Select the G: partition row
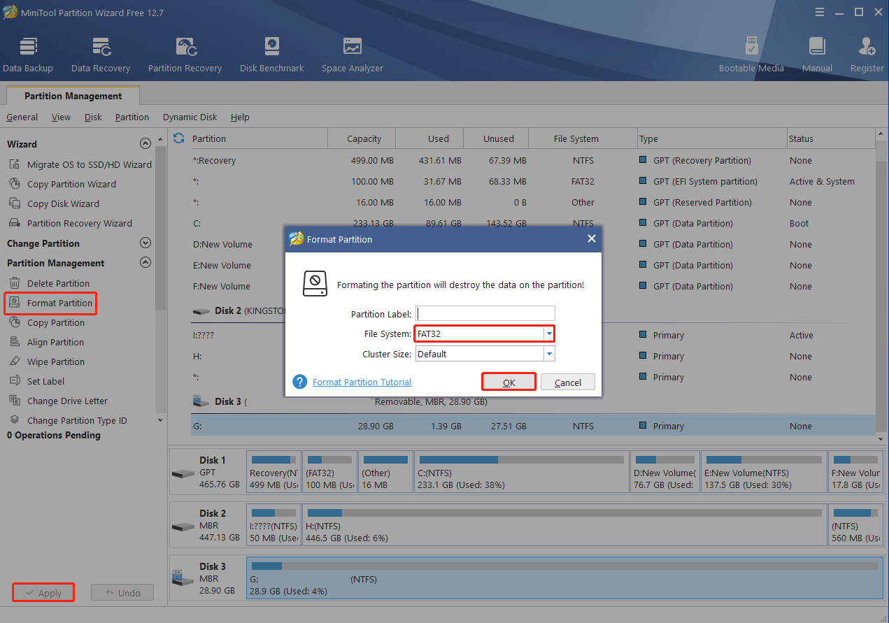Image resolution: width=889 pixels, height=623 pixels. [532, 426]
